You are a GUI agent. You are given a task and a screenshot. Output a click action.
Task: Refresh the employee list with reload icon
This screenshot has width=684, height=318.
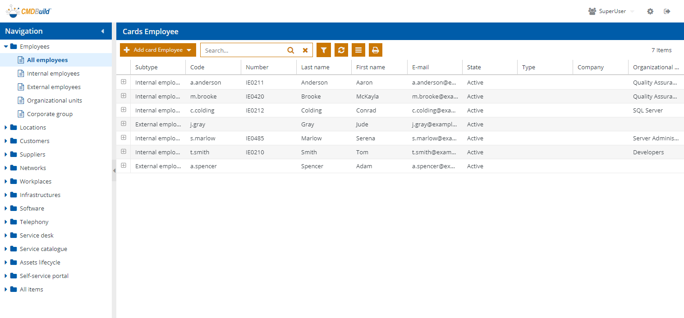(x=341, y=50)
